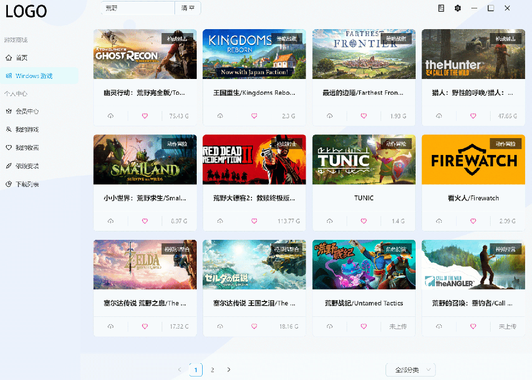Click the 清空 button beside the search box
This screenshot has height=380, width=532.
188,8
